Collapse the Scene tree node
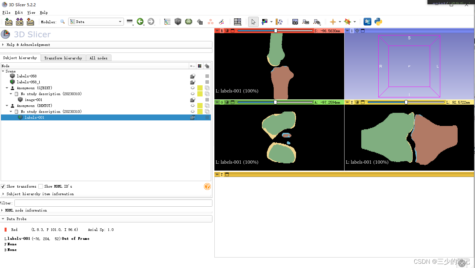475x268 pixels. tap(3, 71)
